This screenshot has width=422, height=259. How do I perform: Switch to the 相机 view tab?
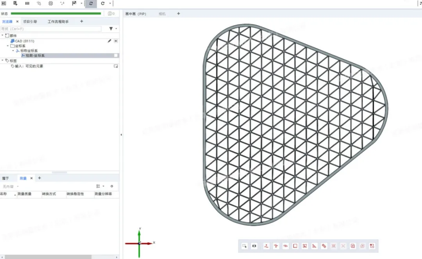(162, 14)
